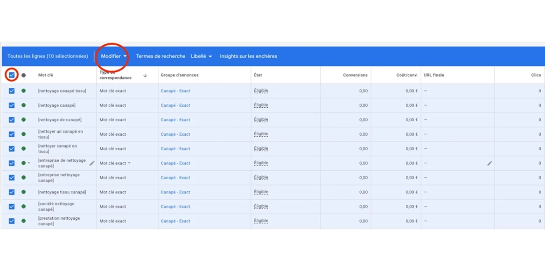Uncheck the [entreprise nettoyage canapé] checkbox
Viewport: 545px width, 271px height.
tap(12, 178)
